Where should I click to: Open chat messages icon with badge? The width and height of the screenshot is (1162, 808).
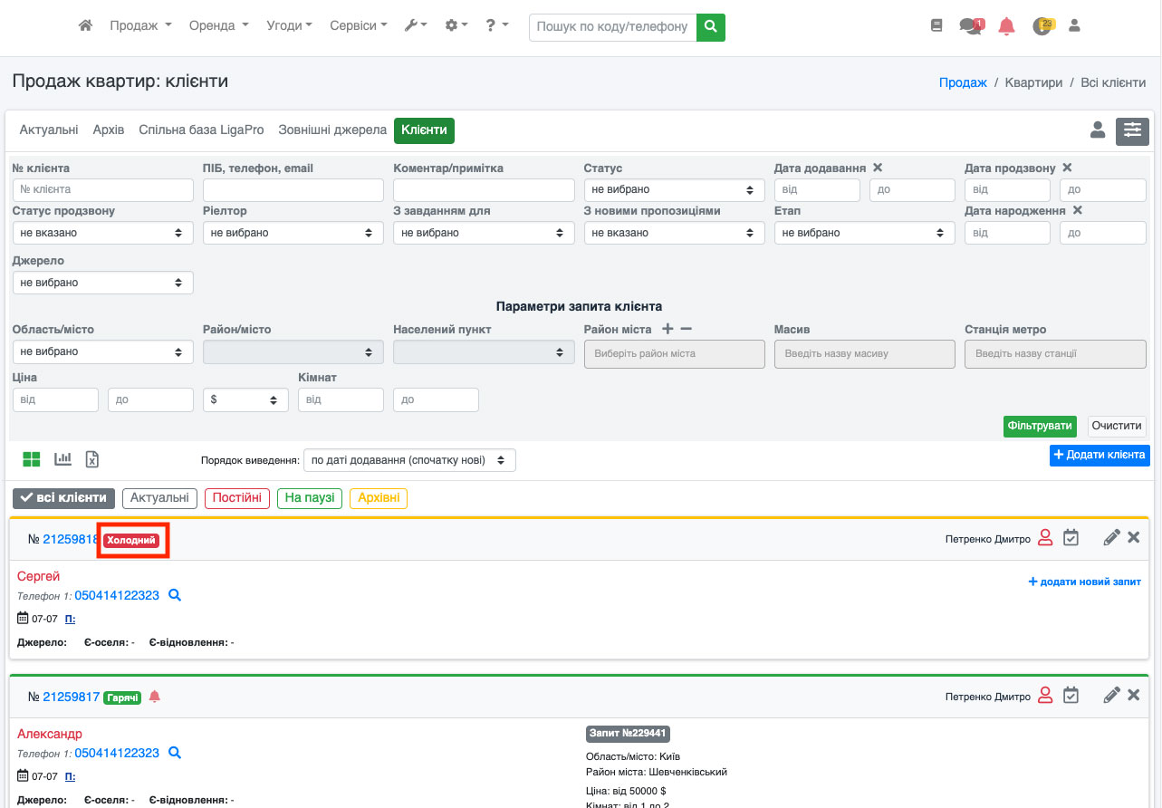(x=970, y=26)
